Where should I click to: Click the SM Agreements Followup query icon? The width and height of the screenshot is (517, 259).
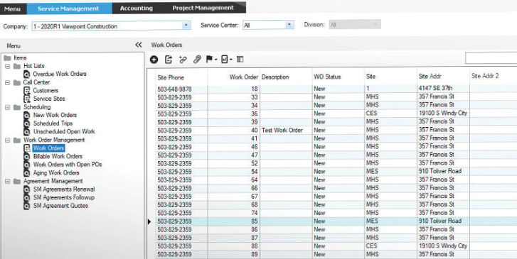click(x=27, y=197)
